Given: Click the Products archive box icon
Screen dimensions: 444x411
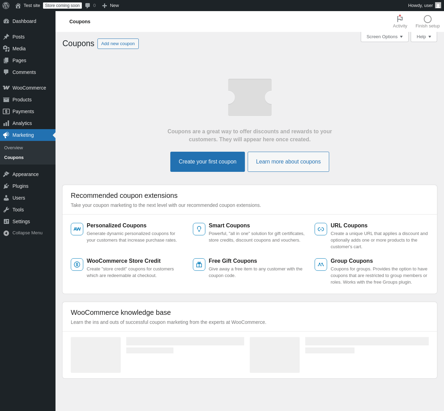Looking at the screenshot, I should (6, 100).
